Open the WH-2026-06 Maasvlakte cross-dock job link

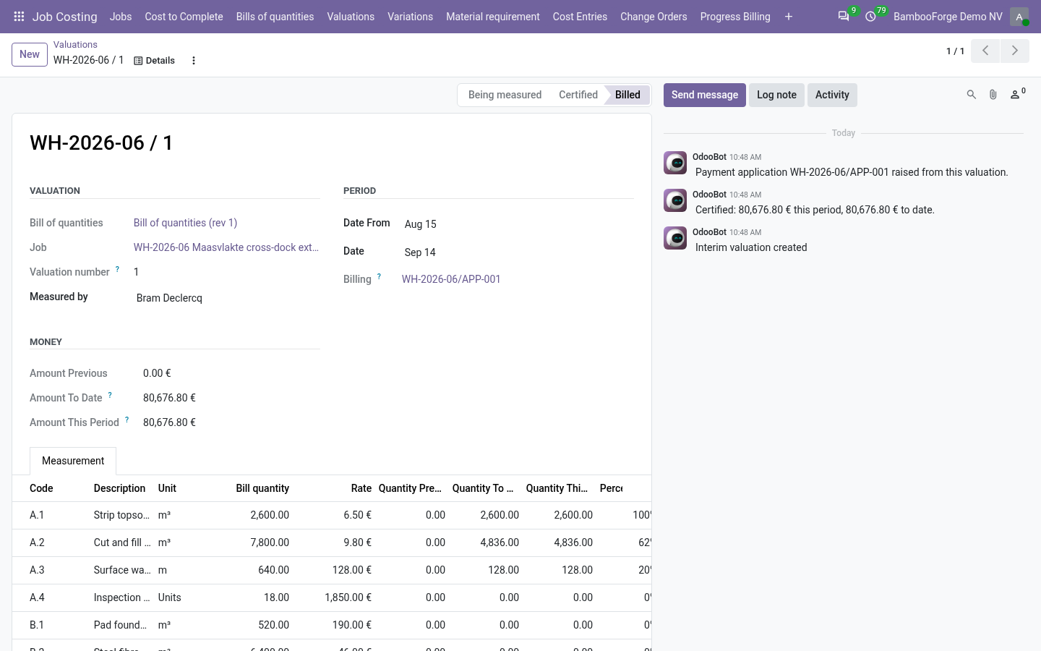[226, 247]
